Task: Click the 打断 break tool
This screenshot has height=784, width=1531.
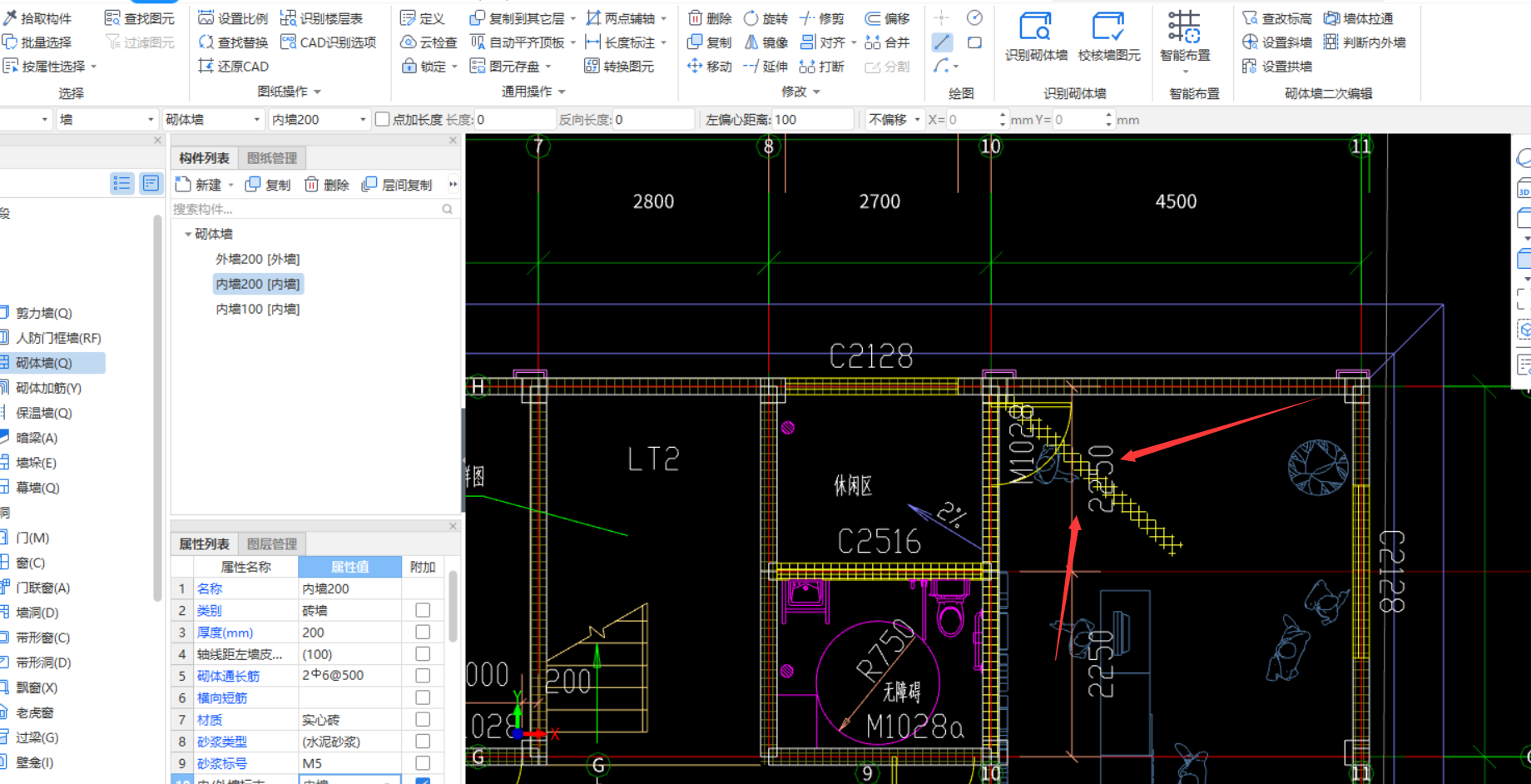Action: pyautogui.click(x=821, y=67)
